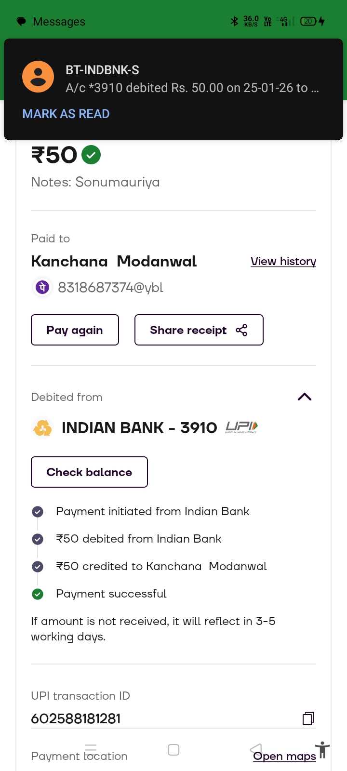Tap the Pay again button
Screen dimensions: 347x771
pos(75,330)
